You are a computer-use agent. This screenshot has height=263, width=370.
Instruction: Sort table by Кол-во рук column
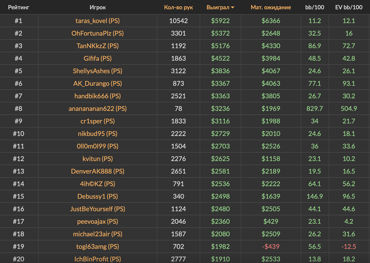tap(179, 8)
